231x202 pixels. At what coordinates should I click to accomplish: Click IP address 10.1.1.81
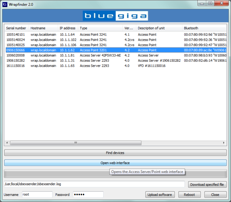click(67, 55)
